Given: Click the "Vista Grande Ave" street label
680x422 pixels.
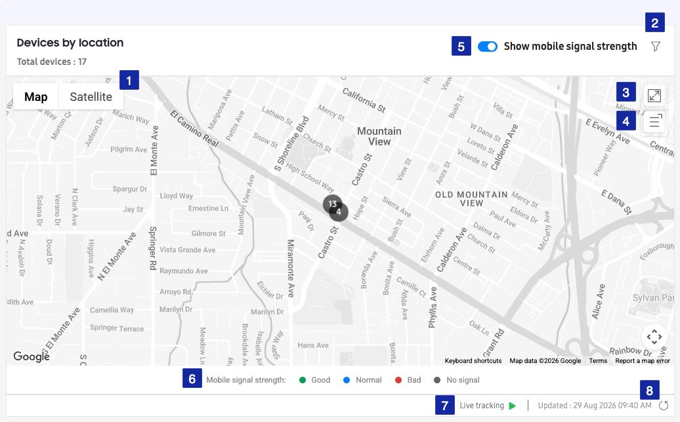Looking at the screenshot, I should point(187,250).
